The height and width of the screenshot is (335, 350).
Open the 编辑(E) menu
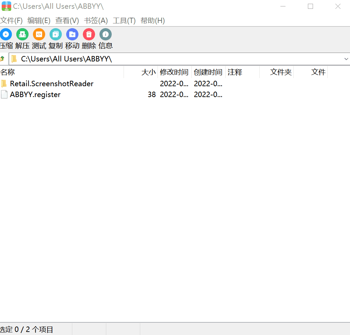(x=39, y=21)
